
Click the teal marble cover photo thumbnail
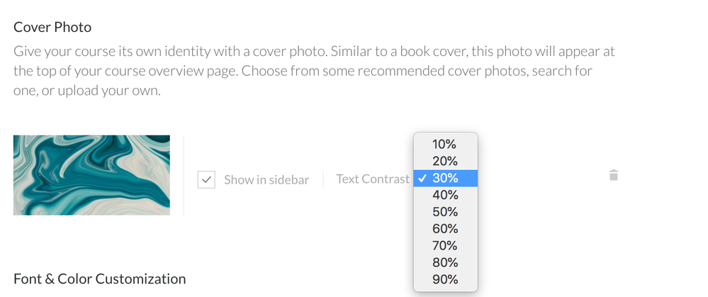coord(91,174)
